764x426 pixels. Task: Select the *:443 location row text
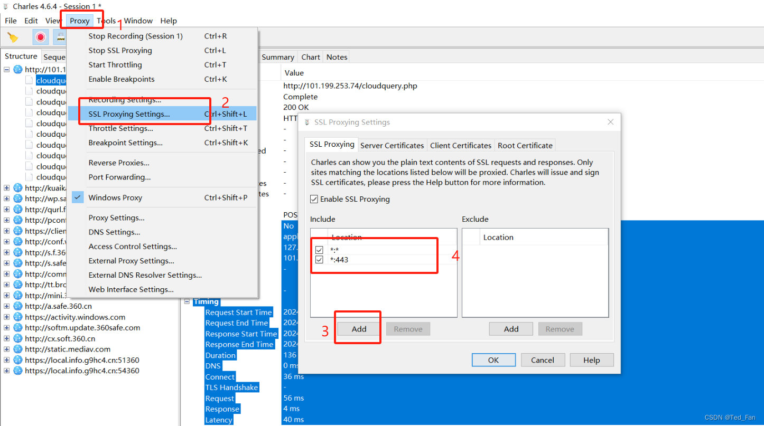click(339, 260)
